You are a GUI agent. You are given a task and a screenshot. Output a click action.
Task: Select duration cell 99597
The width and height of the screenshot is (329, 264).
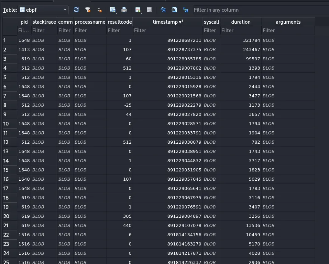coord(241,59)
